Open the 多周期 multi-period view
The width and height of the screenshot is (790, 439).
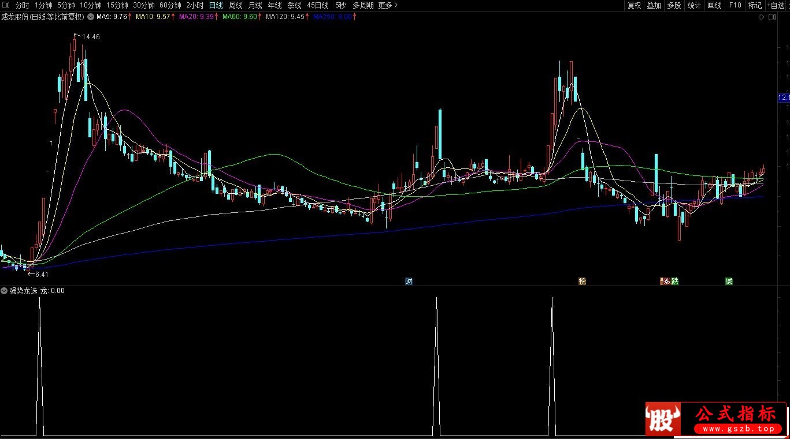(363, 5)
